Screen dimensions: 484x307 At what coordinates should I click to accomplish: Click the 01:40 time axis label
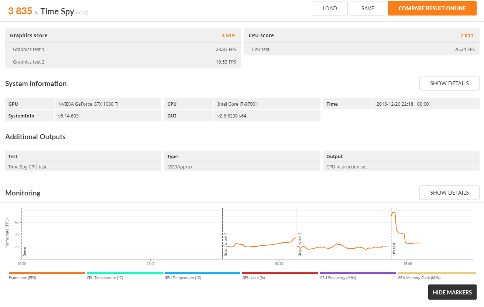[x=150, y=263]
